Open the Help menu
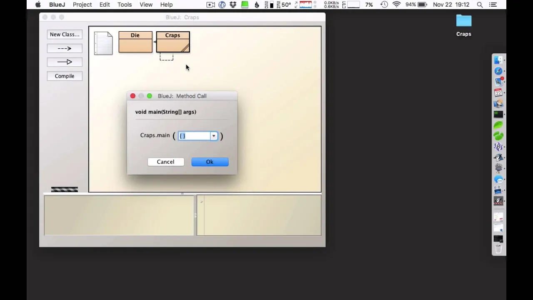The height and width of the screenshot is (300, 533). tap(166, 5)
